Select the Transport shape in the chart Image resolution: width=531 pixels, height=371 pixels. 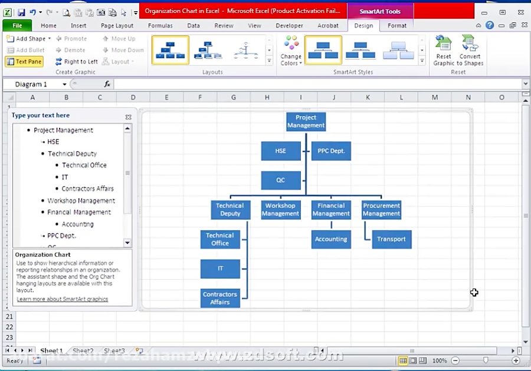tap(392, 239)
